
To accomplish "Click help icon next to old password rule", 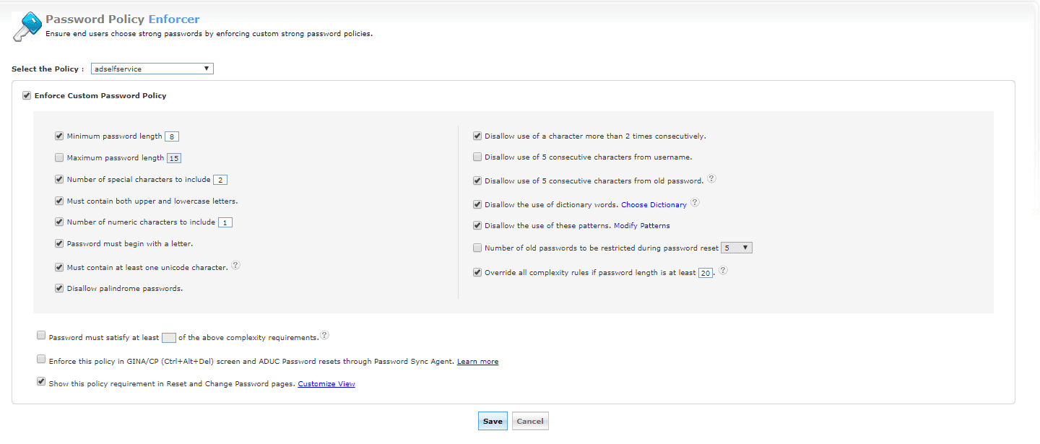I will pos(711,179).
